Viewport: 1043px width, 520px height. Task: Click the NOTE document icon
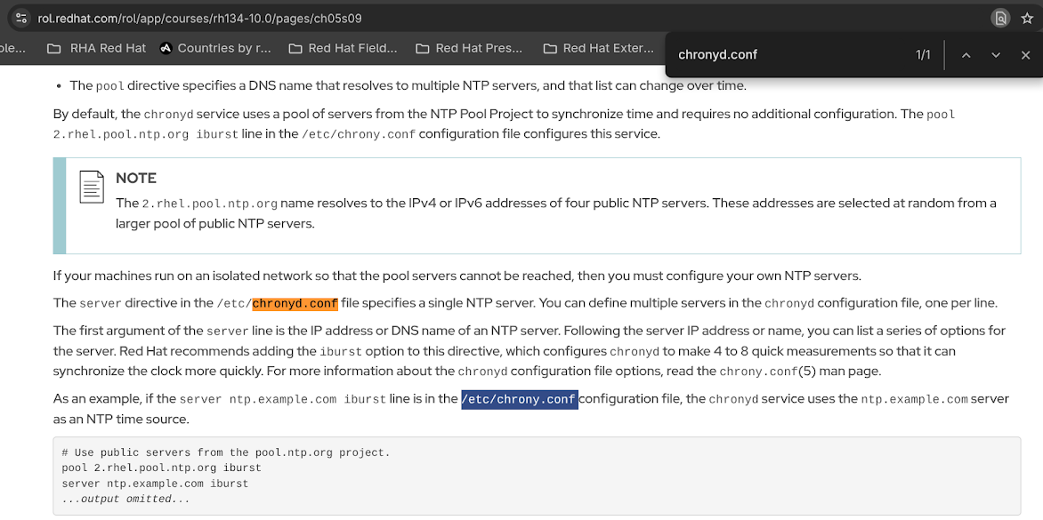92,186
